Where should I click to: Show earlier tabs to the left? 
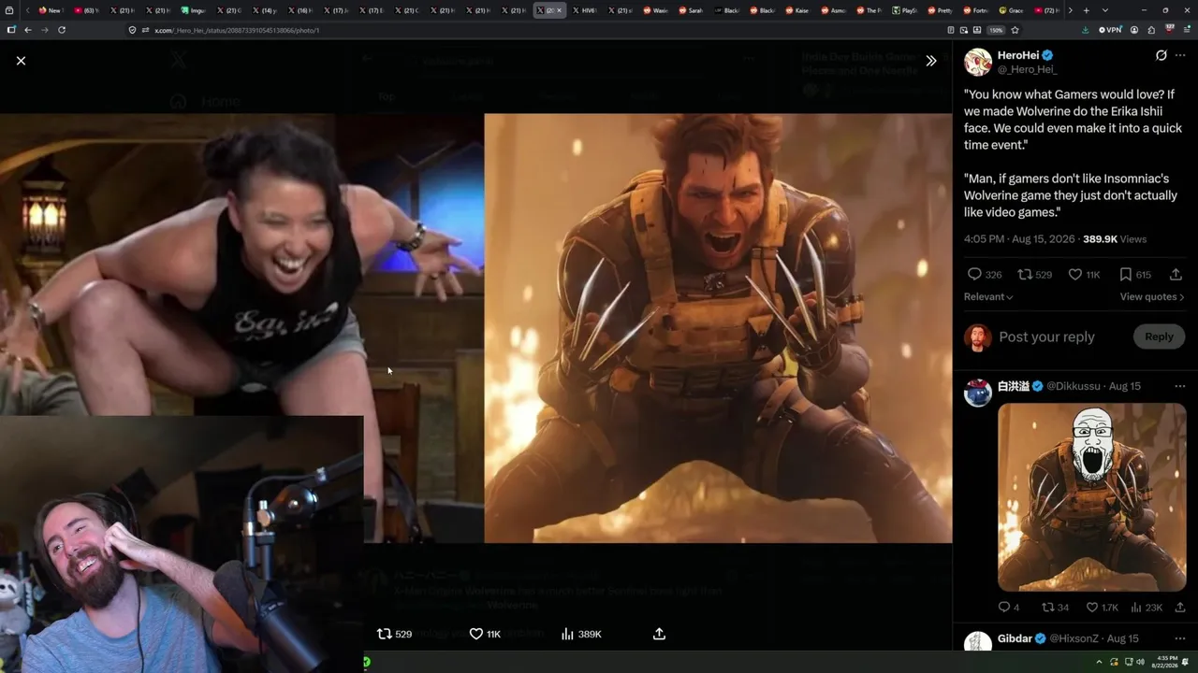click(27, 10)
